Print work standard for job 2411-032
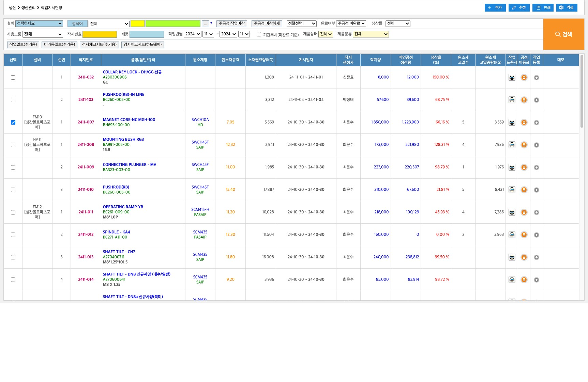588x382 pixels. pos(512,77)
